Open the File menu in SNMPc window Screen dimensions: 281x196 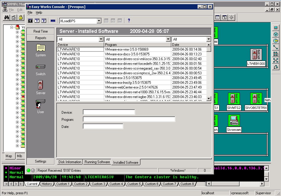[x=11, y=10]
